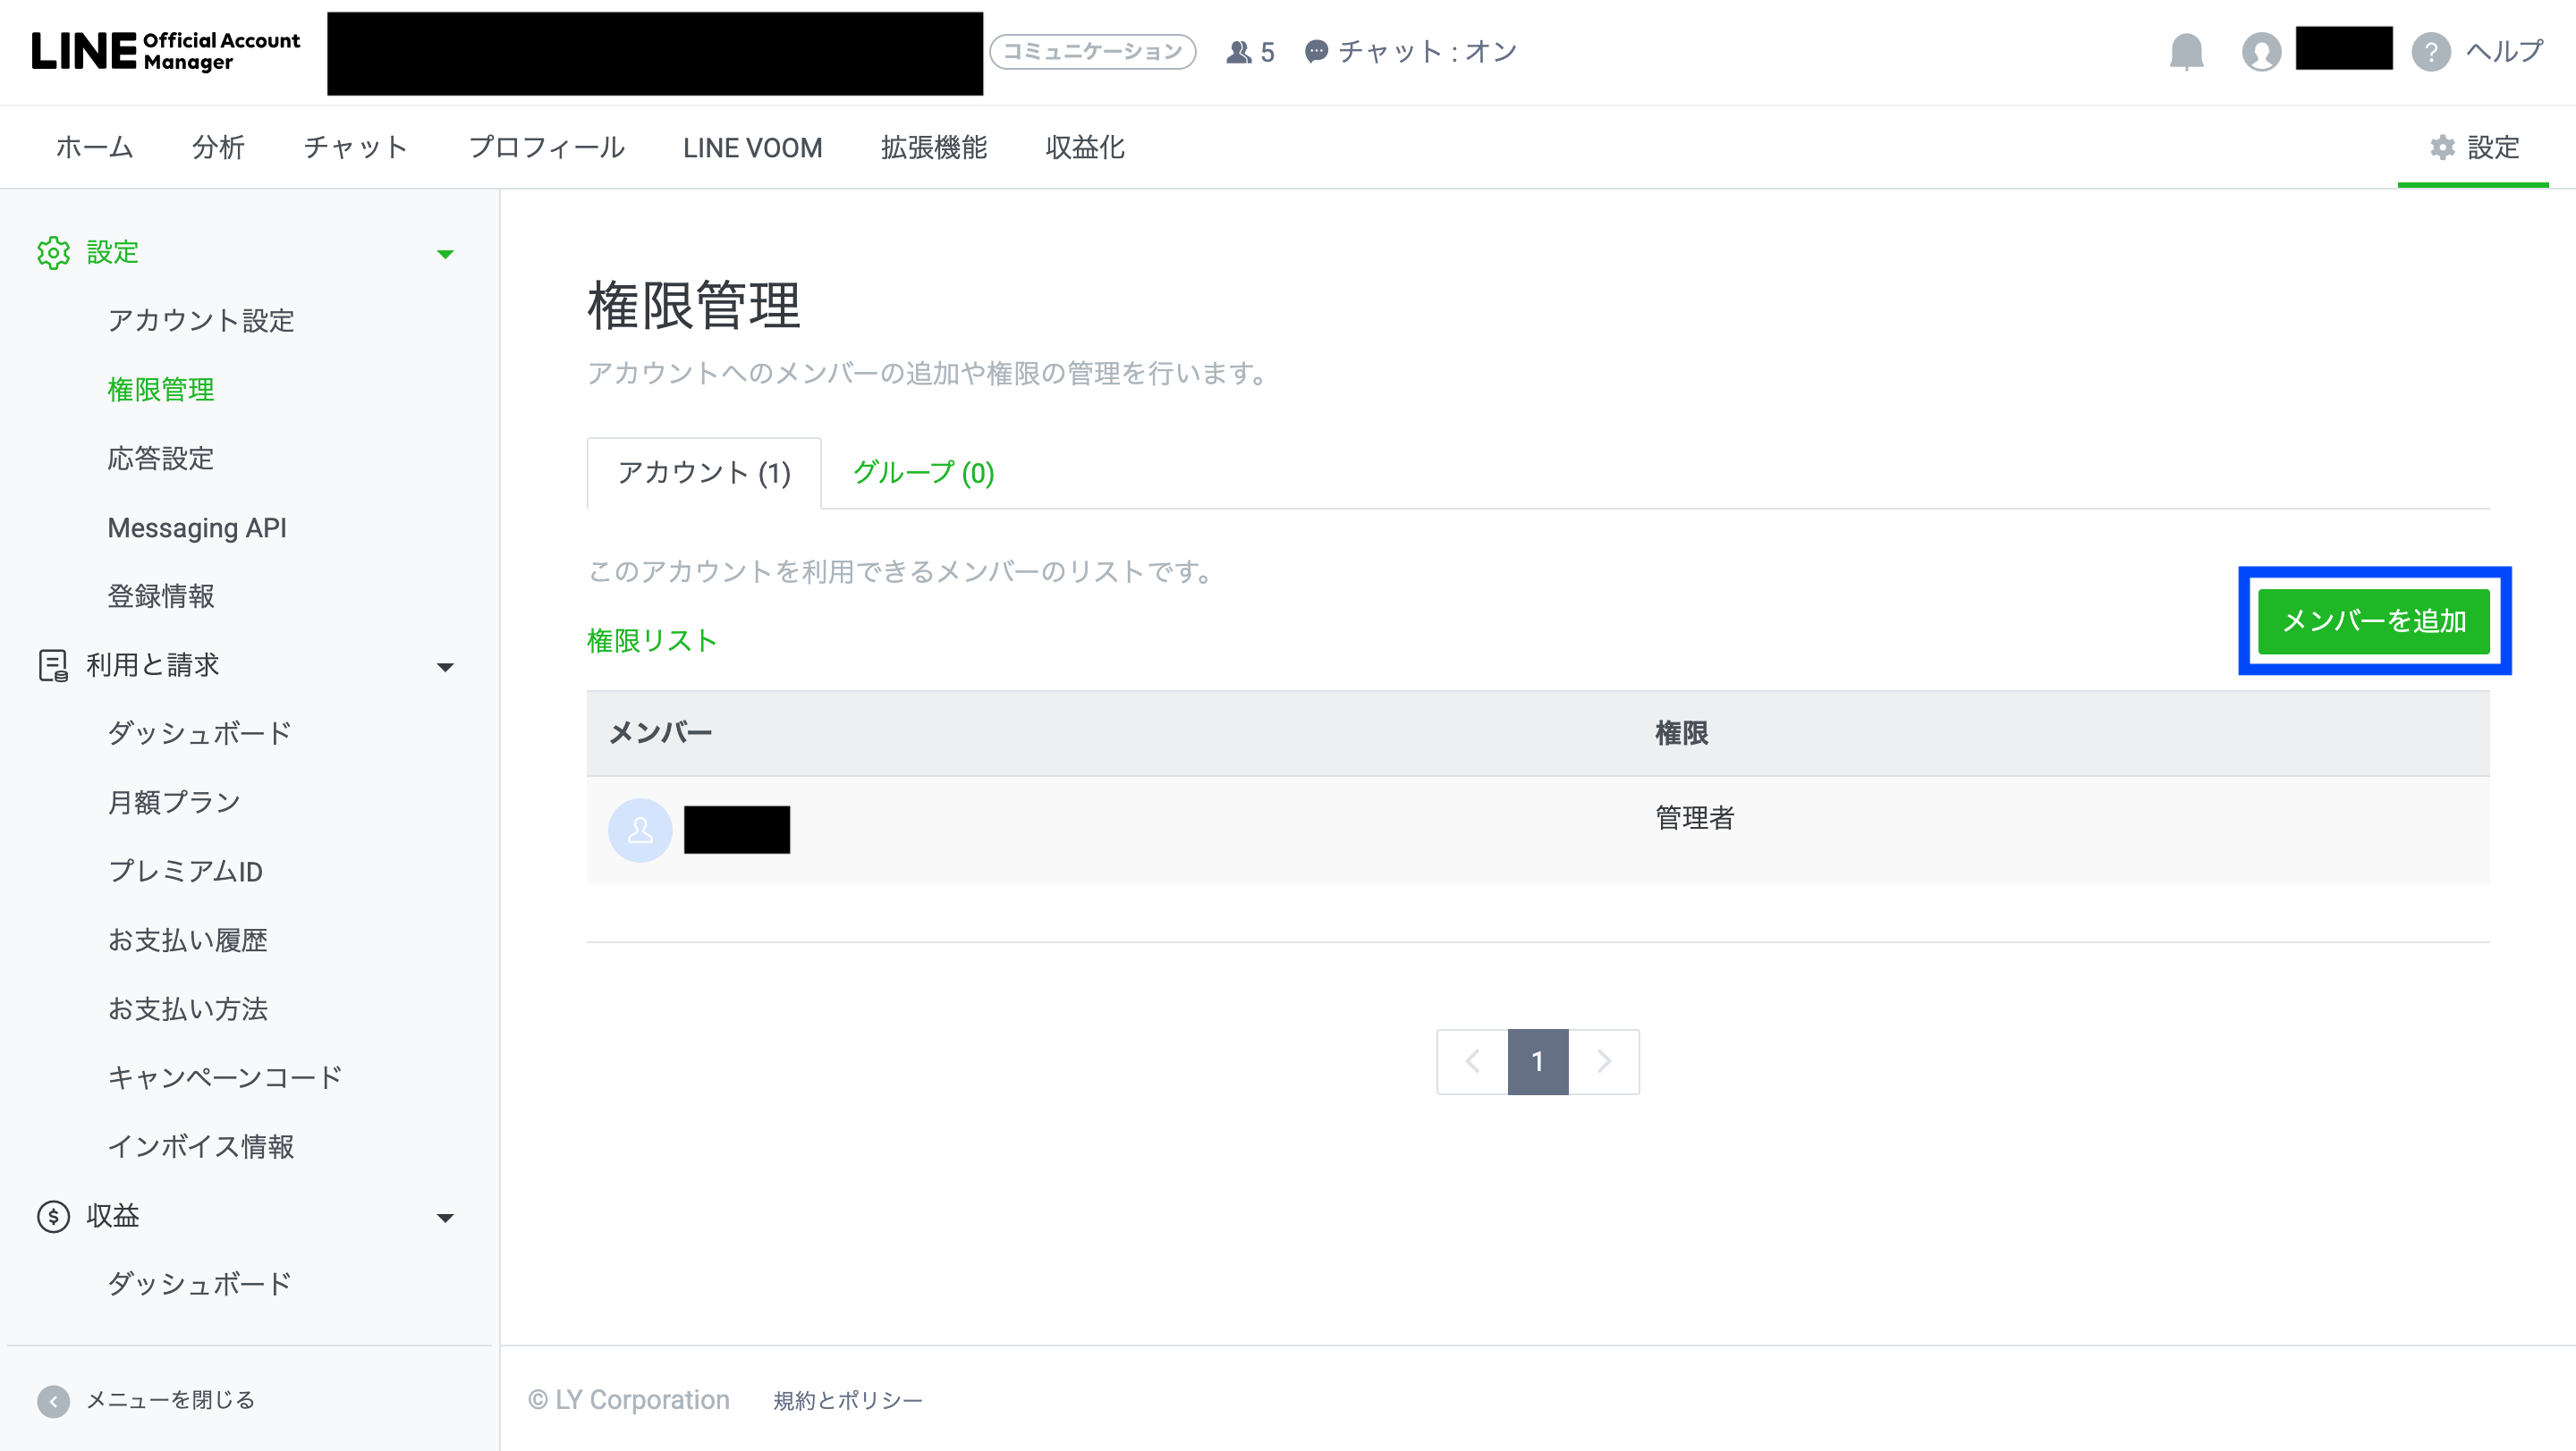Screen dimensions: 2576x1451
Task: Switch to the グループ (0) tab
Action: click(x=923, y=473)
